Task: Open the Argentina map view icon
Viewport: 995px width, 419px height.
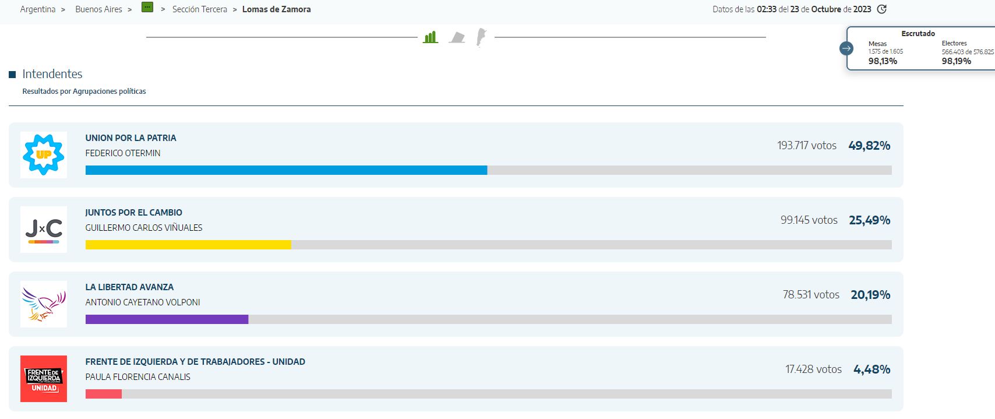Action: click(x=481, y=37)
